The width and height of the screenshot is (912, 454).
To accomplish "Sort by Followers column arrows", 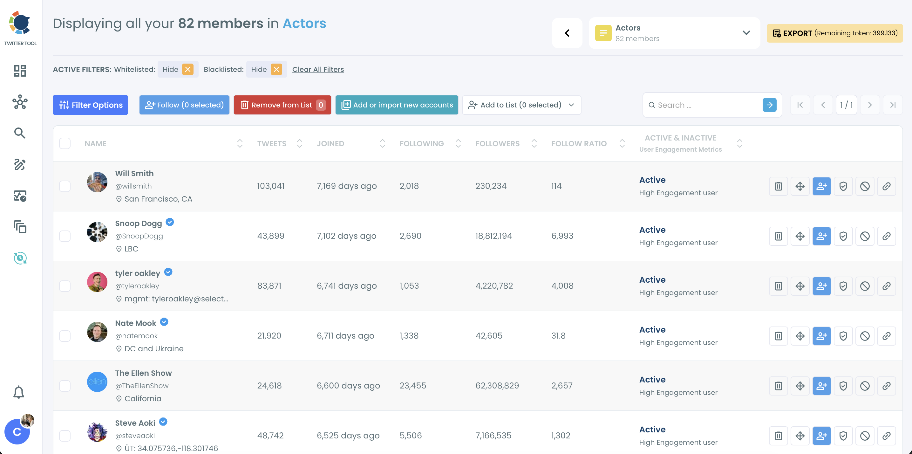I will coord(534,143).
